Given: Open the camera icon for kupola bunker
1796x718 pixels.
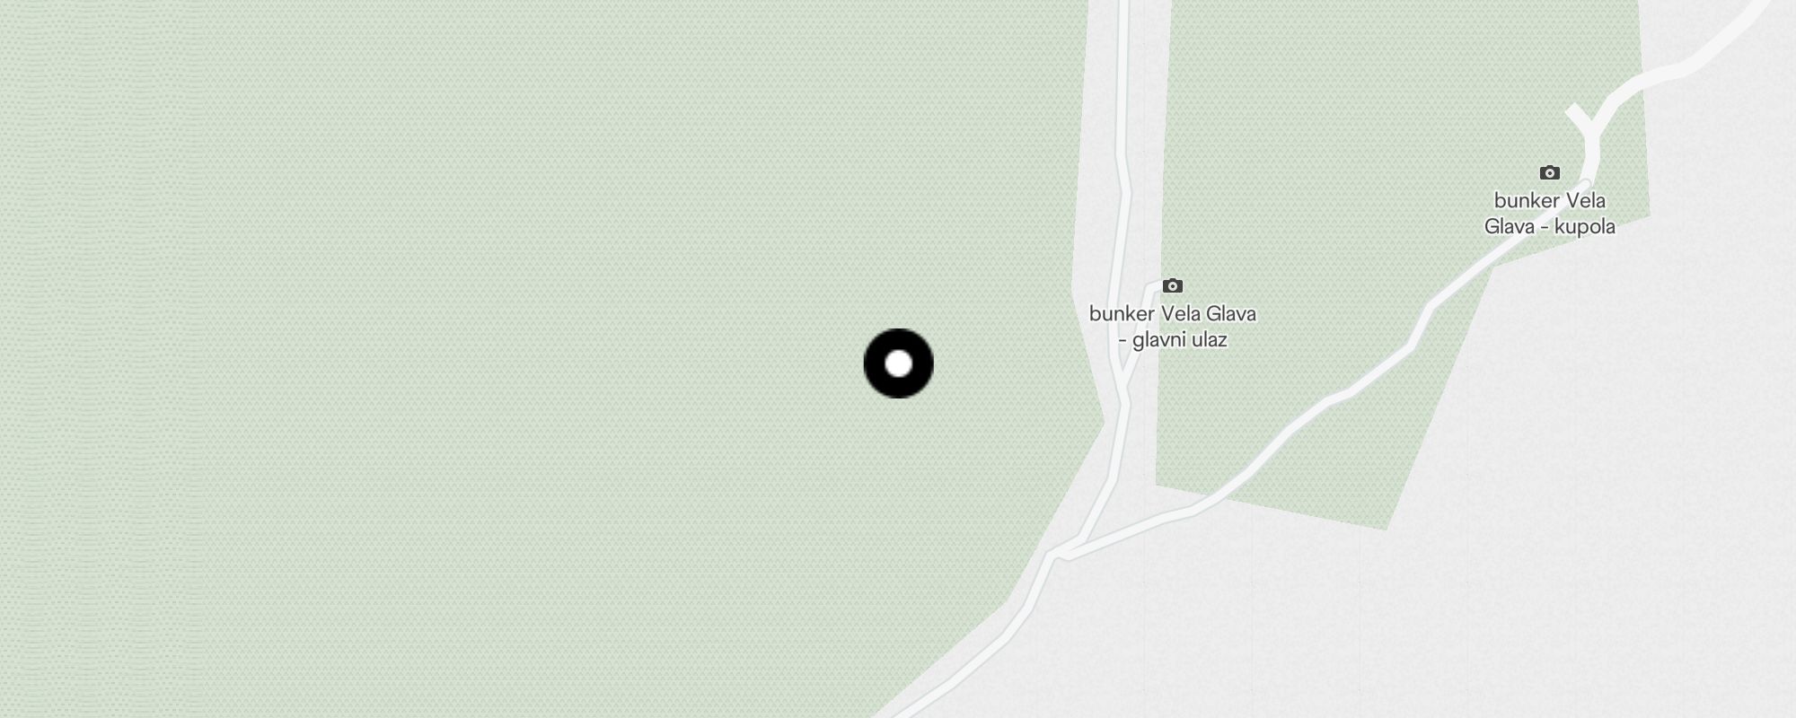Looking at the screenshot, I should coord(1549,172).
